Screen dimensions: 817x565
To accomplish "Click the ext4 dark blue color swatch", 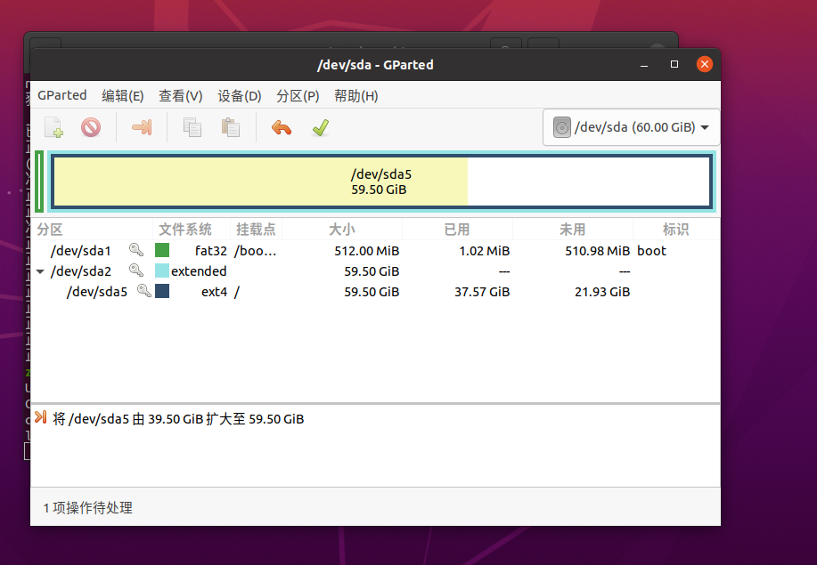I will pyautogui.click(x=162, y=291).
